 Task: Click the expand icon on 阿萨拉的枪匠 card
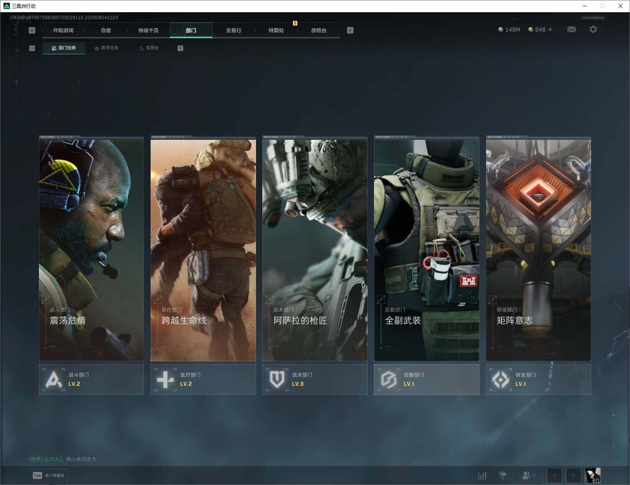coord(269,299)
